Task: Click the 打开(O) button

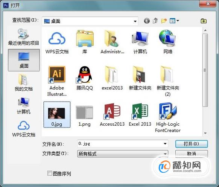Action: 192,144
